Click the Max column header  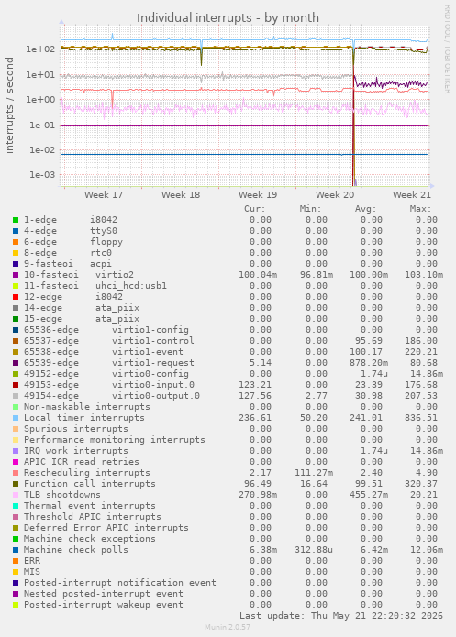(420, 209)
